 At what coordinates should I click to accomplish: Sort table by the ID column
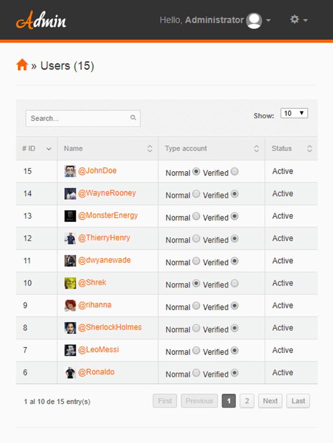pyautogui.click(x=36, y=149)
